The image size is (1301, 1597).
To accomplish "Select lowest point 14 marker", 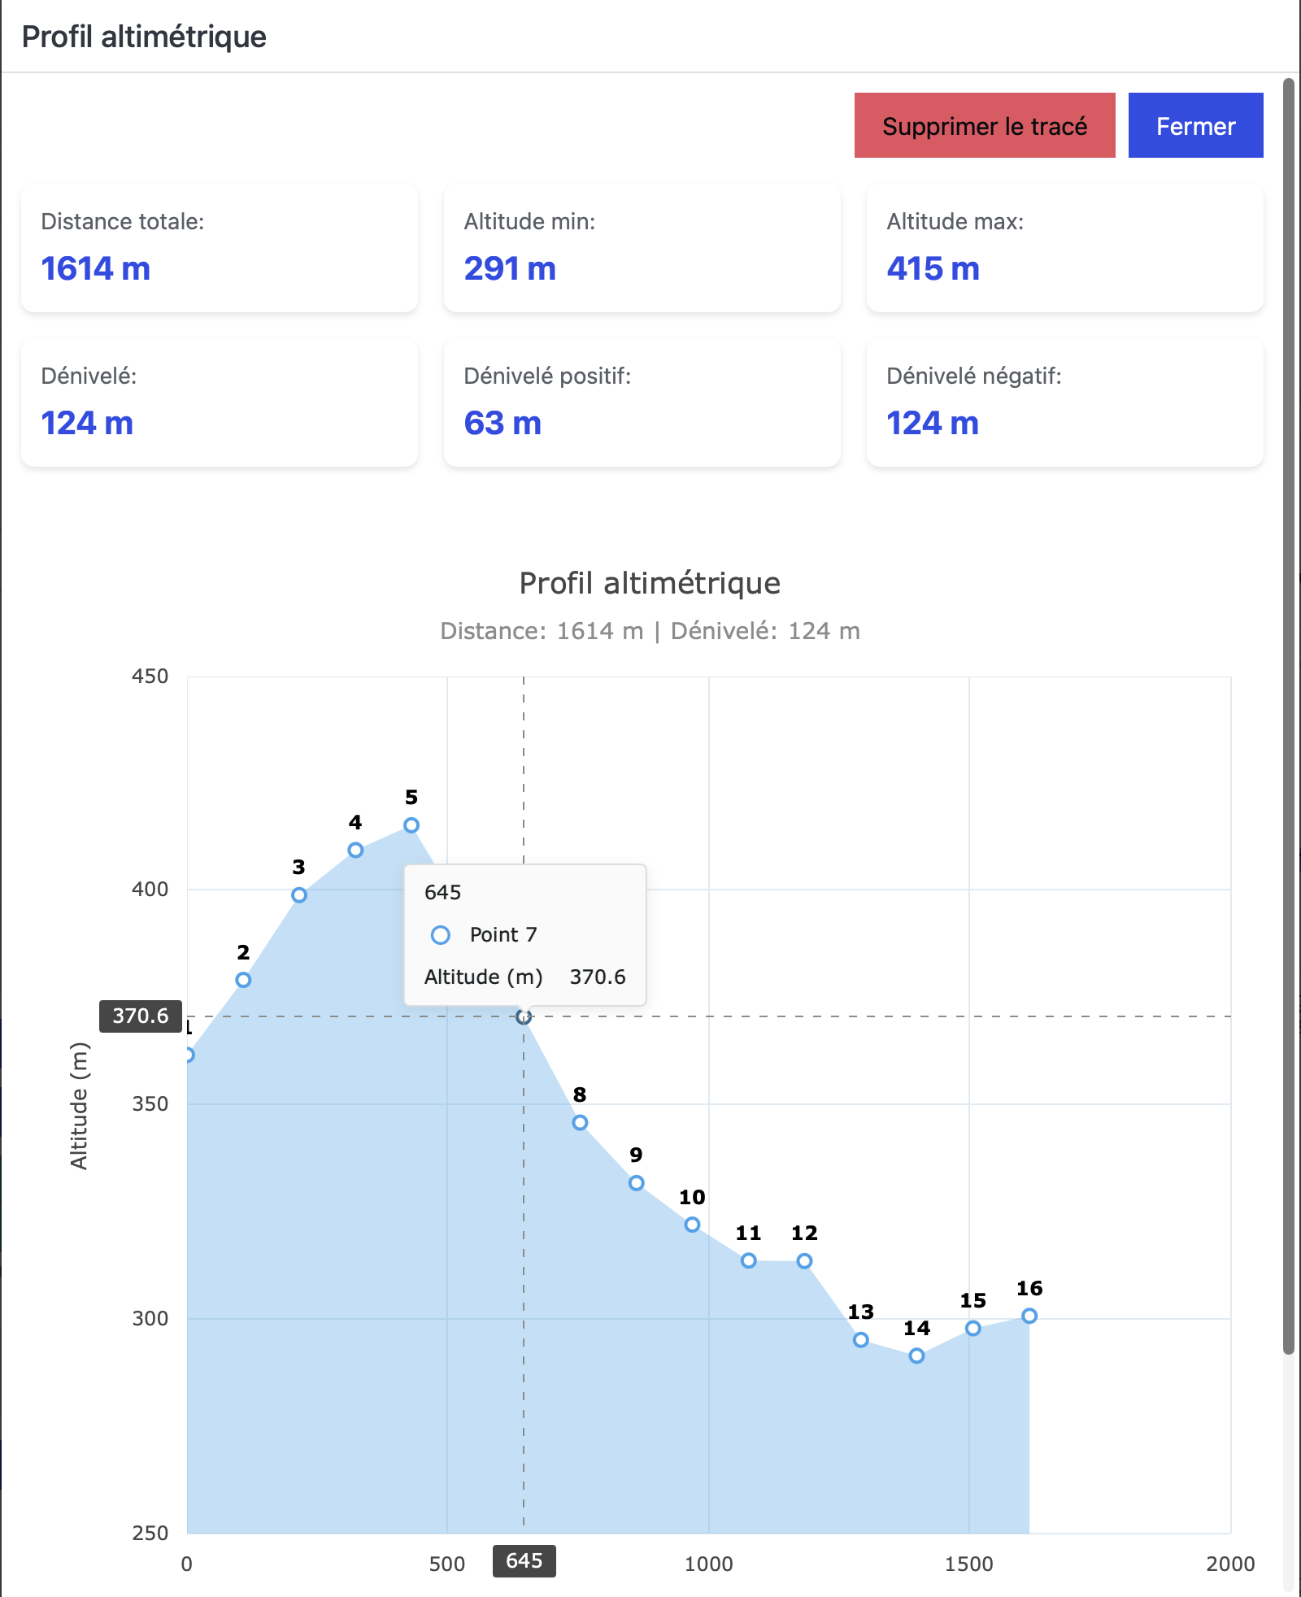I will (916, 1355).
